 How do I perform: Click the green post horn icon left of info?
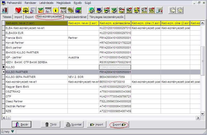[41, 10]
